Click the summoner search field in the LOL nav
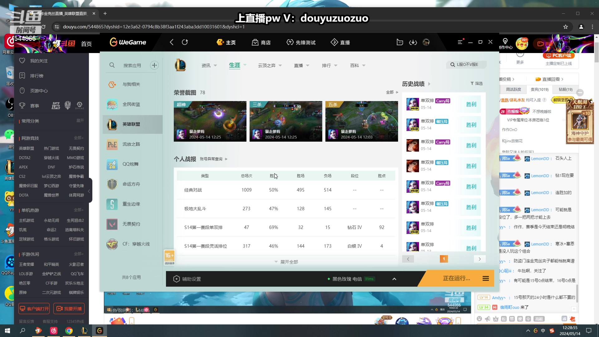 click(466, 65)
